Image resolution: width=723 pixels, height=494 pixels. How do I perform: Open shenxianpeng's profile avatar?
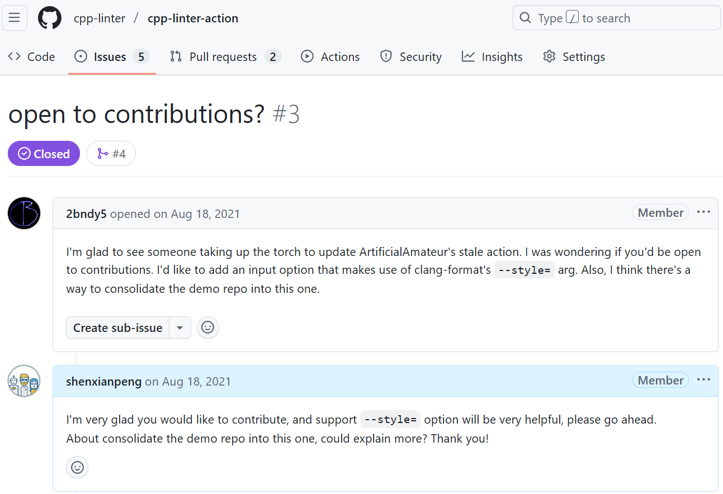coord(24,381)
